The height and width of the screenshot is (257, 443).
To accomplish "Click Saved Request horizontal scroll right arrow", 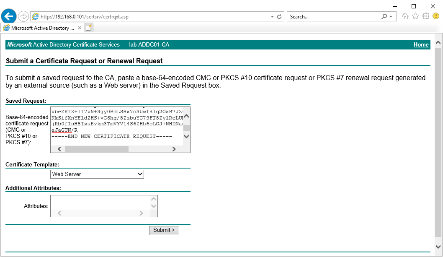I will click(174, 149).
